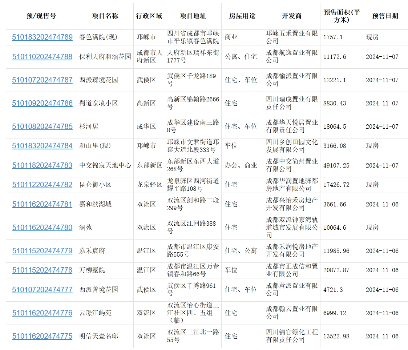Image resolution: width=408 pixels, height=350 pixels.
Task: Click usage cell 办公、商业
Action: point(241,165)
